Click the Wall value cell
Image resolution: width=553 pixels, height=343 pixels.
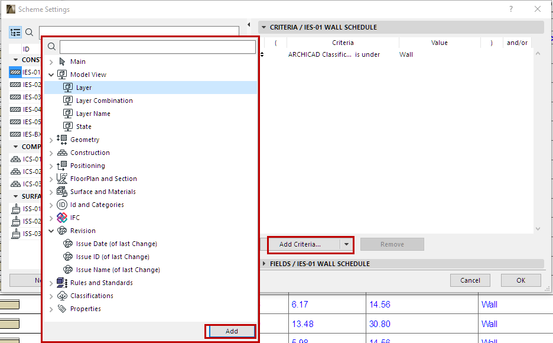point(406,54)
